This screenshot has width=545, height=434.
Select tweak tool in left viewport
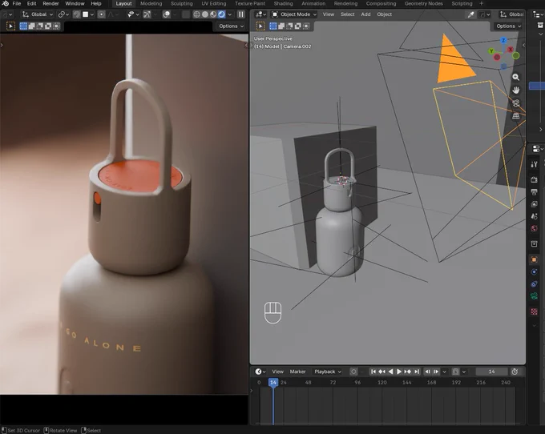(x=10, y=26)
